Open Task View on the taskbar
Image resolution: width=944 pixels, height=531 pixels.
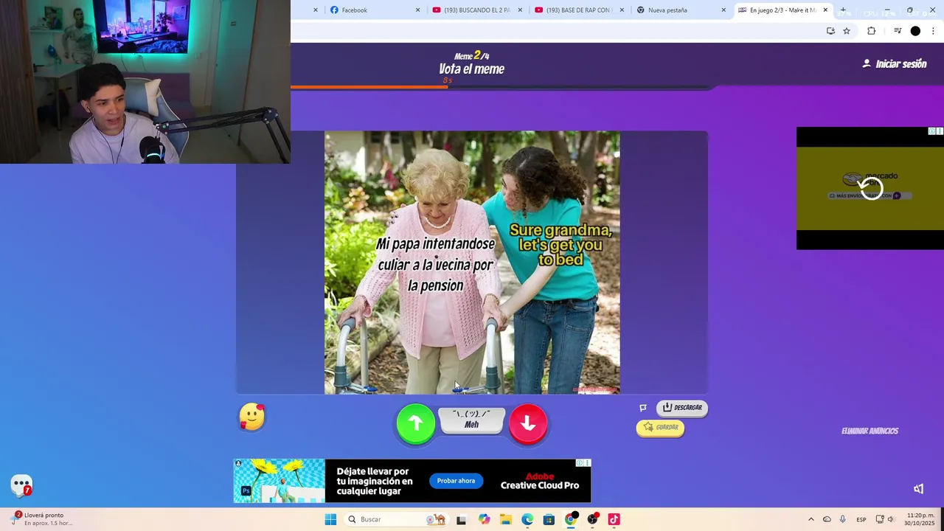tap(461, 519)
